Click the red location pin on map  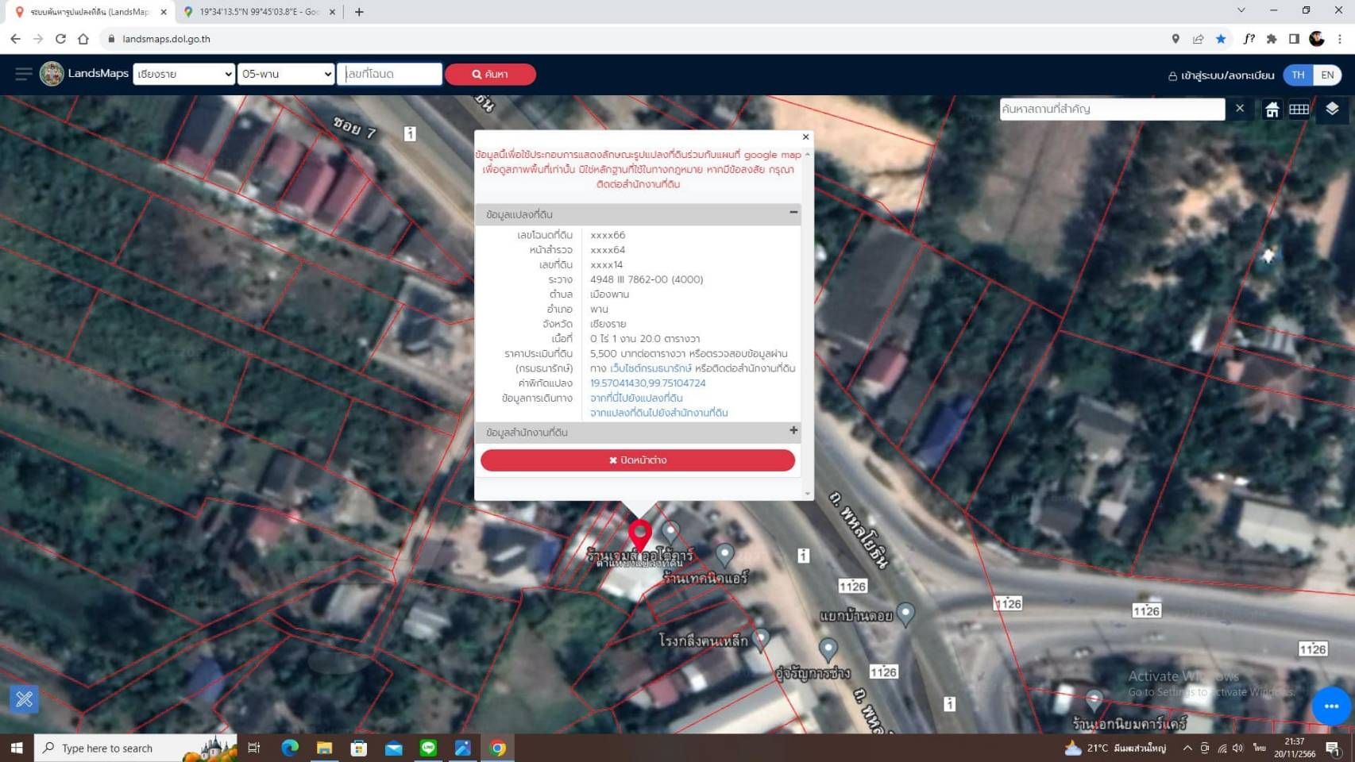[x=640, y=533]
